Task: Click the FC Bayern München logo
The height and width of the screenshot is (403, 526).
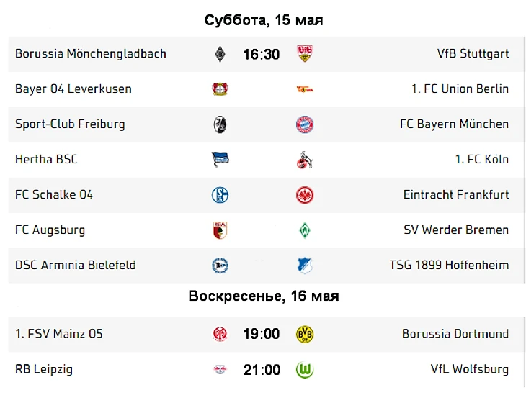Action: click(305, 124)
